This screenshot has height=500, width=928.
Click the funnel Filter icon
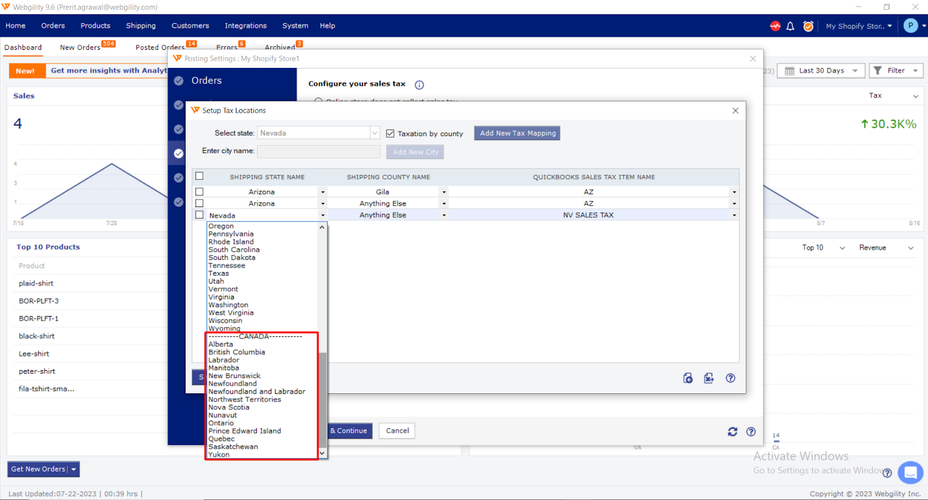878,71
